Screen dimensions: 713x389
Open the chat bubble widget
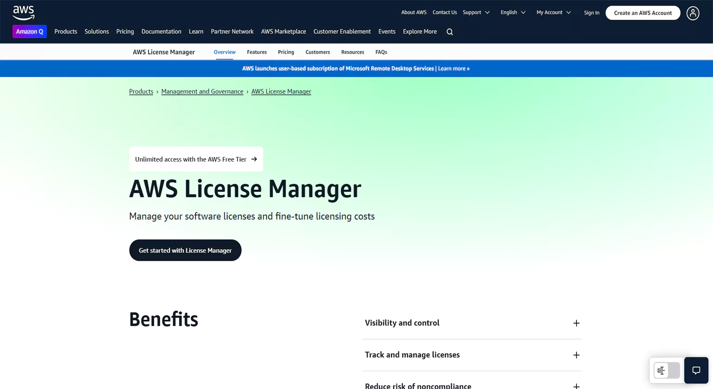(696, 370)
